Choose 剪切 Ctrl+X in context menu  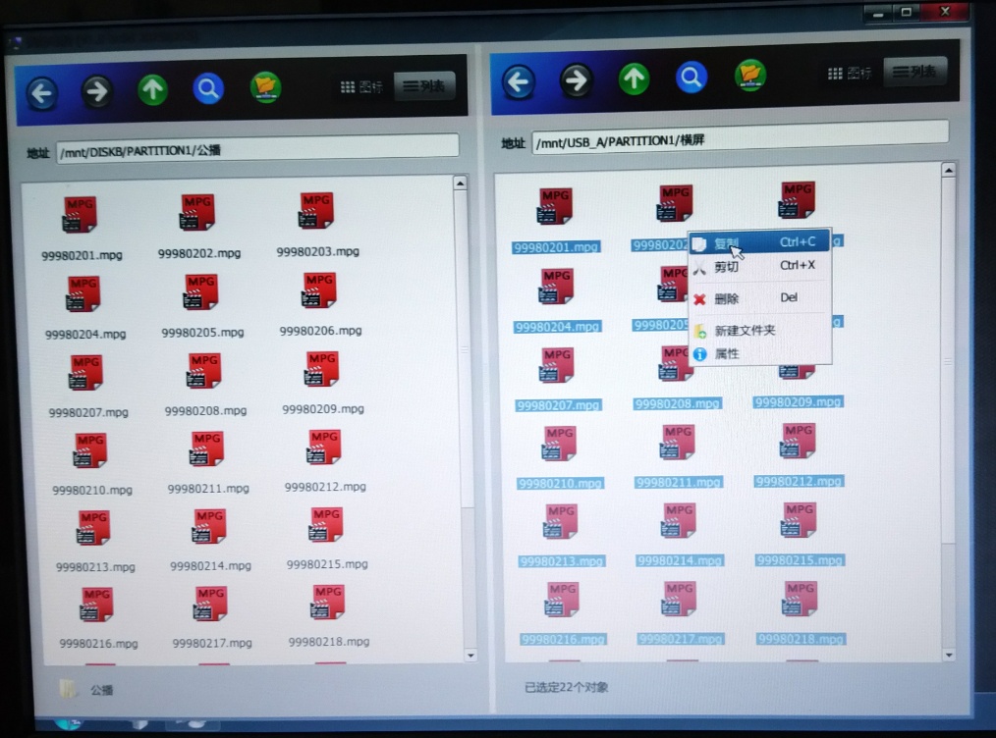point(759,267)
